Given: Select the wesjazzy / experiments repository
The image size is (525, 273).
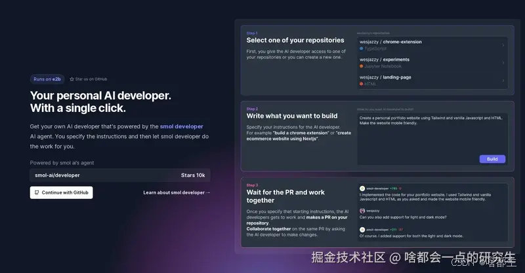Looking at the screenshot, I should [432, 63].
